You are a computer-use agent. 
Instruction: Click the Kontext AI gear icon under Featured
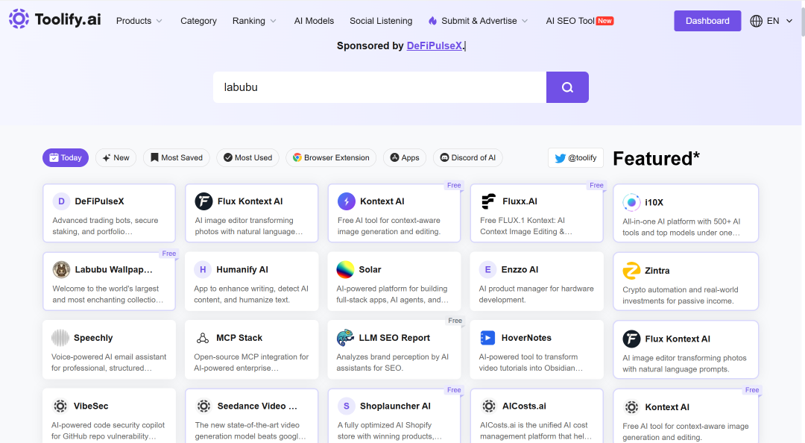pos(631,407)
